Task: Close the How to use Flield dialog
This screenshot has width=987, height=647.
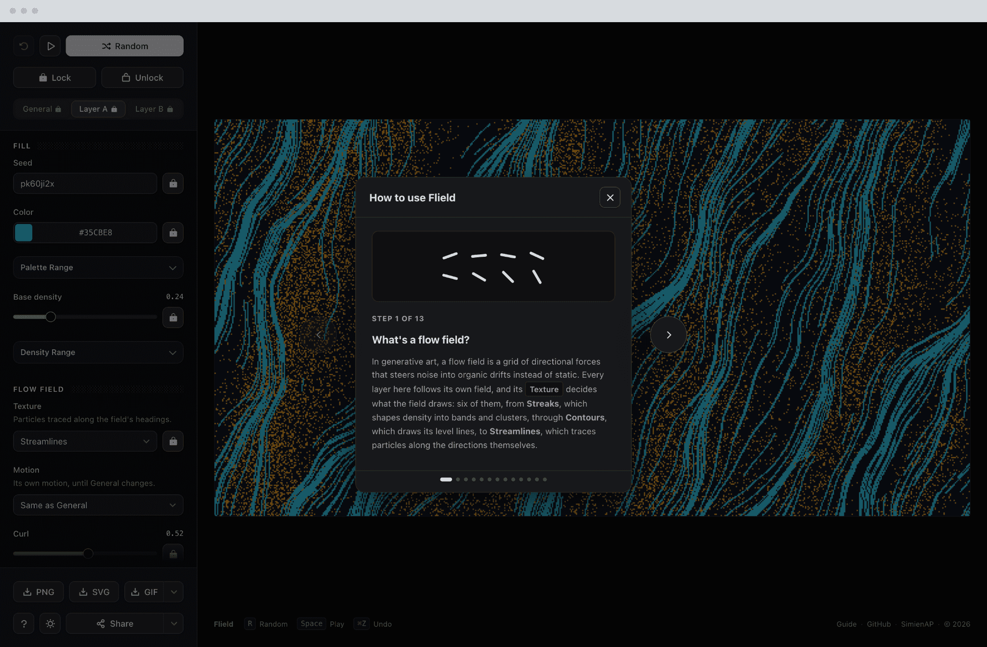Action: pos(610,198)
